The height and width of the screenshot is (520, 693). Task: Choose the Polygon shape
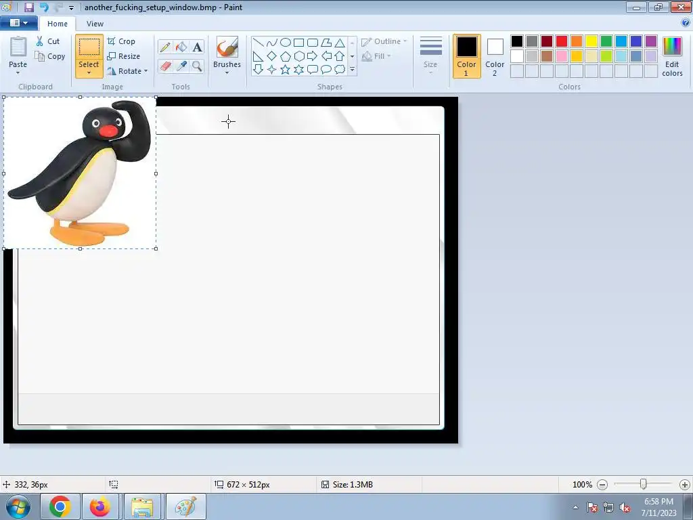326,43
